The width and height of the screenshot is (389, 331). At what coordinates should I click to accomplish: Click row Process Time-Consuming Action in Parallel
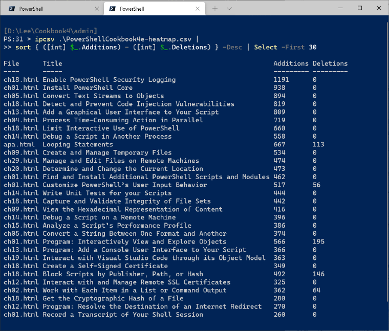(x=176, y=120)
